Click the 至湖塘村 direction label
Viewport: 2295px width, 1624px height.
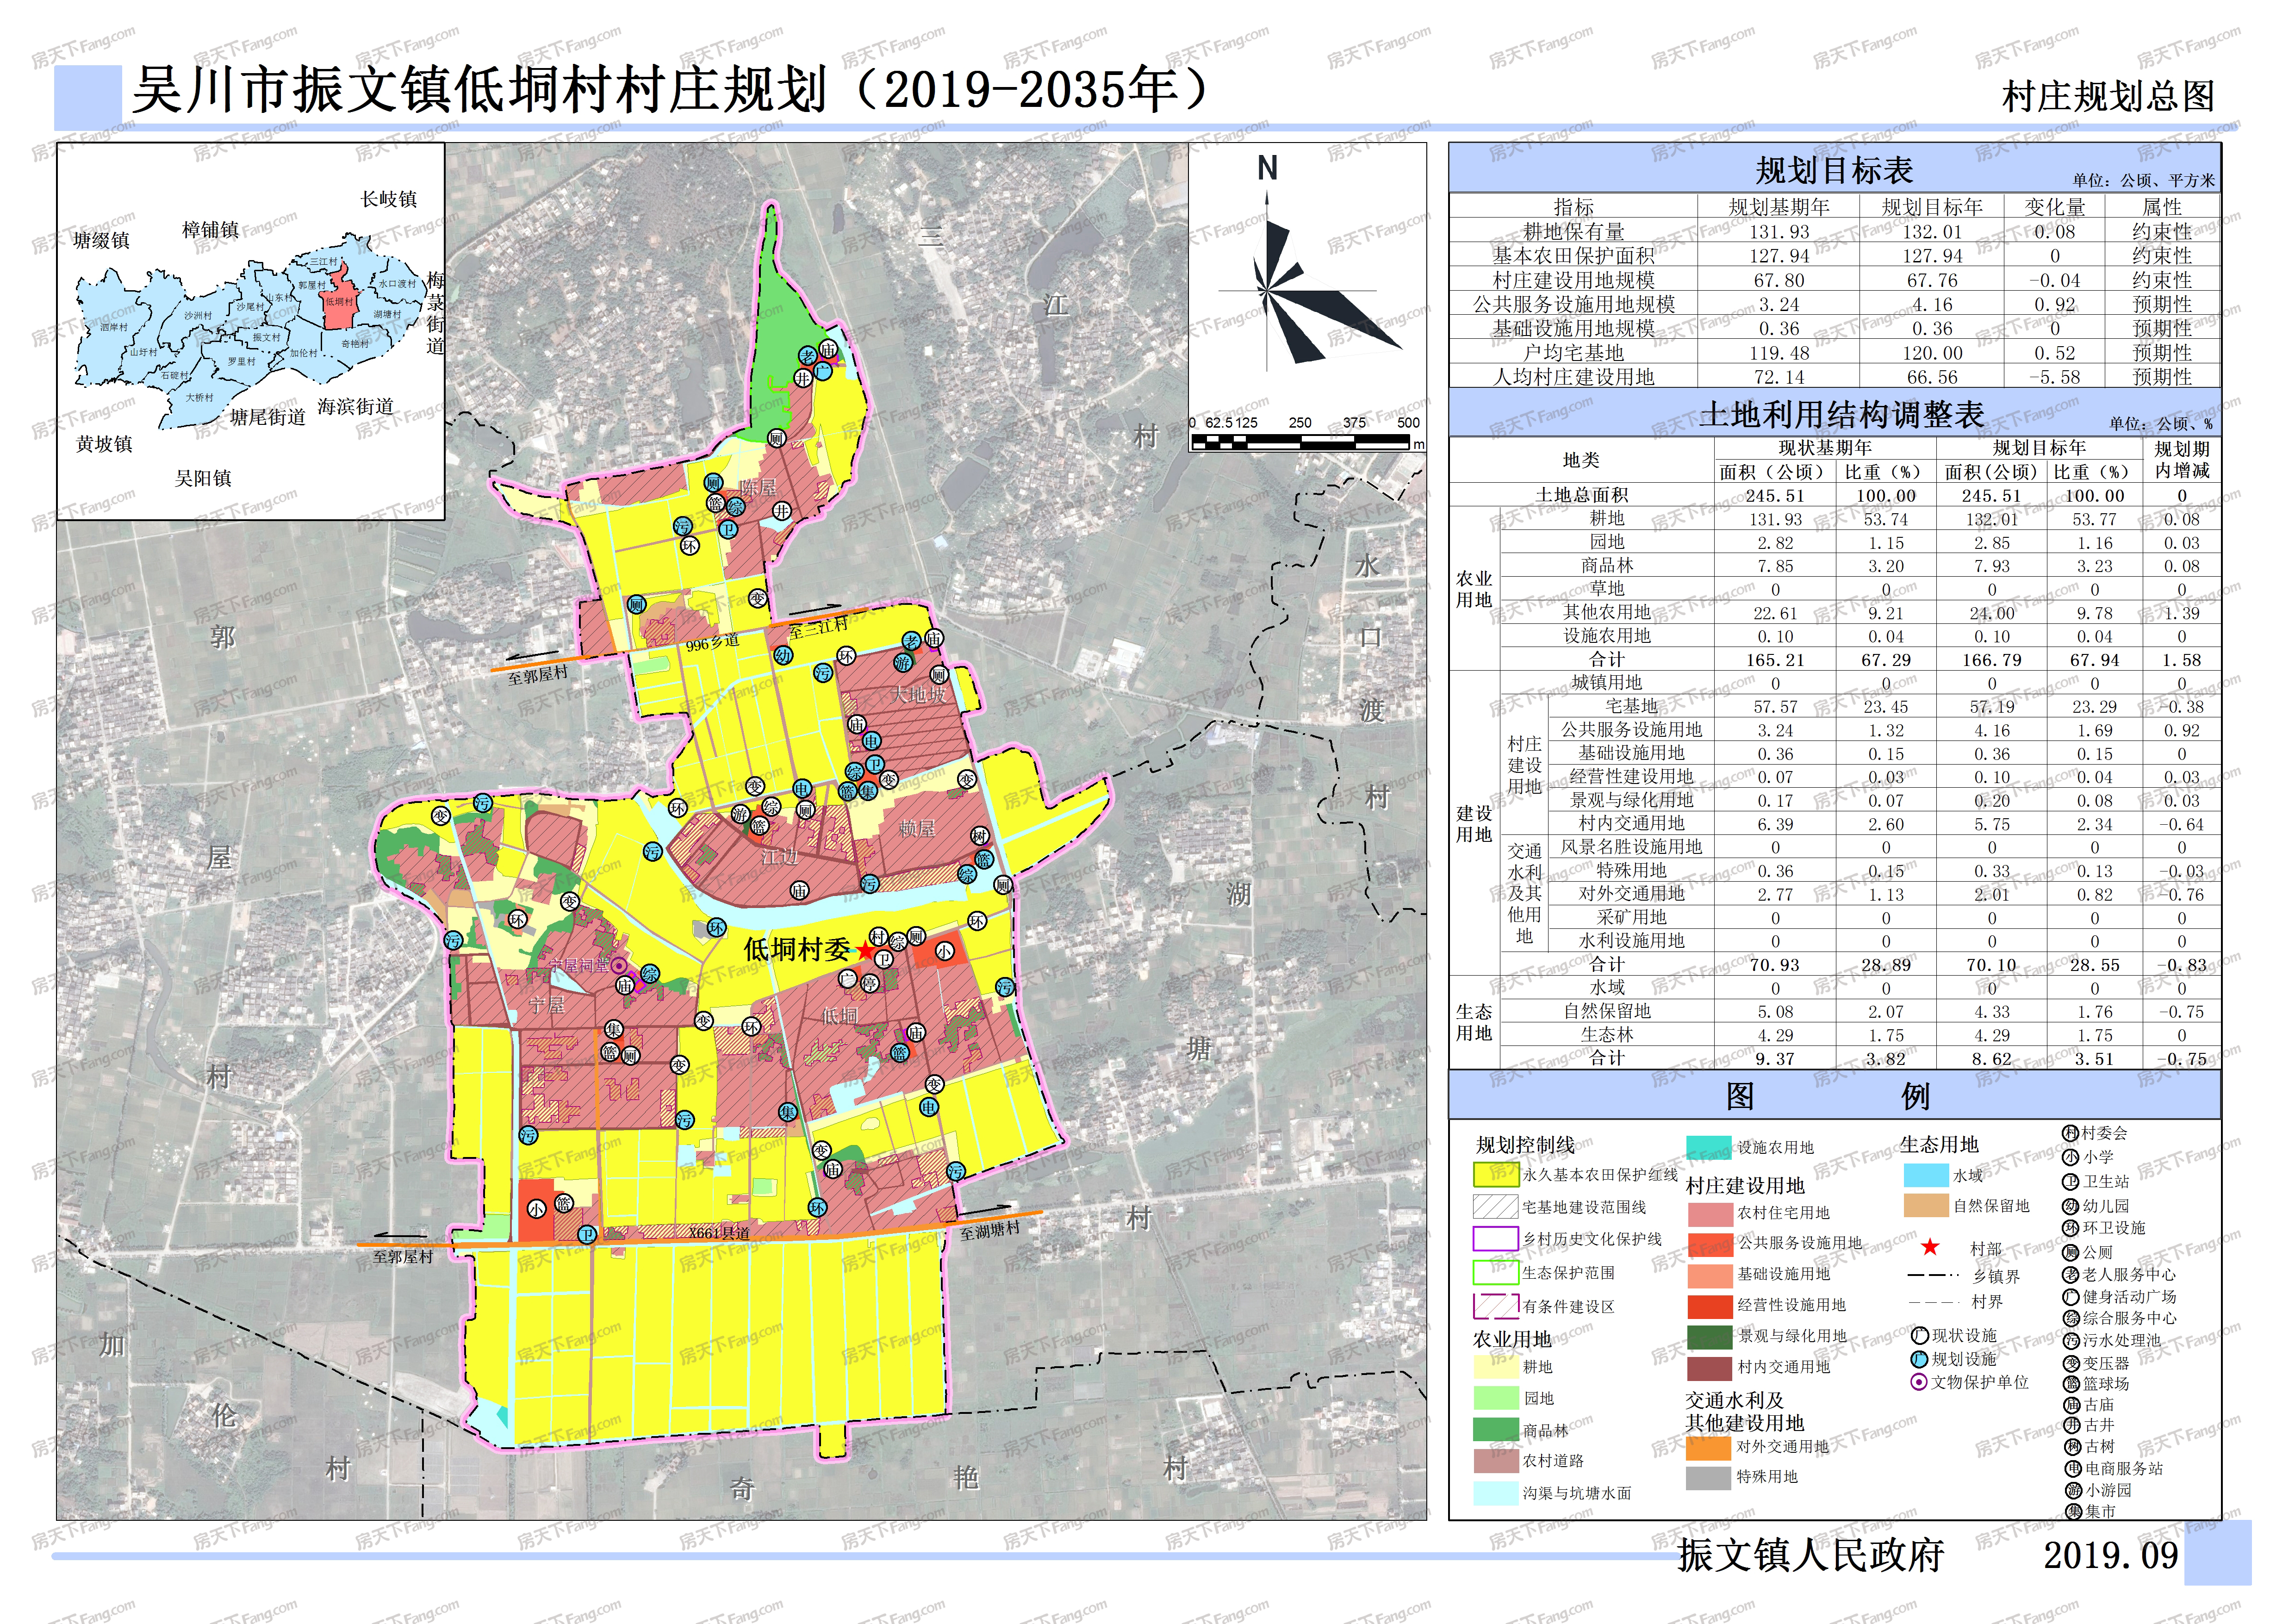pos(989,1230)
